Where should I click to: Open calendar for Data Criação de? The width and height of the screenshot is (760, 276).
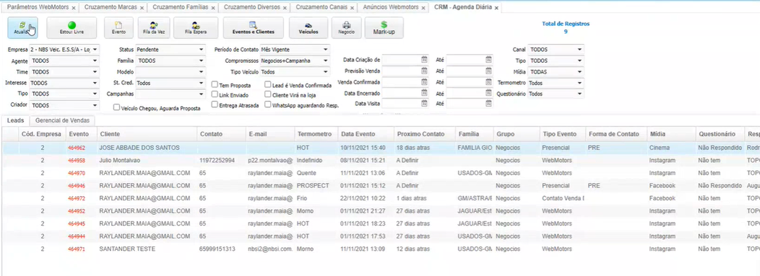424,60
